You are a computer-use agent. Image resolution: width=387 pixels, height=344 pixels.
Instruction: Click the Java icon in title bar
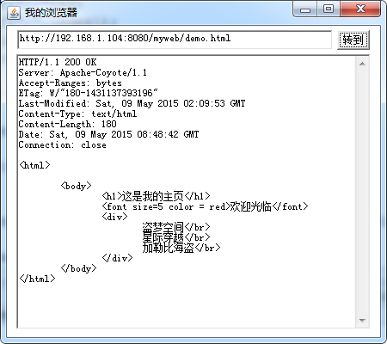click(x=14, y=13)
